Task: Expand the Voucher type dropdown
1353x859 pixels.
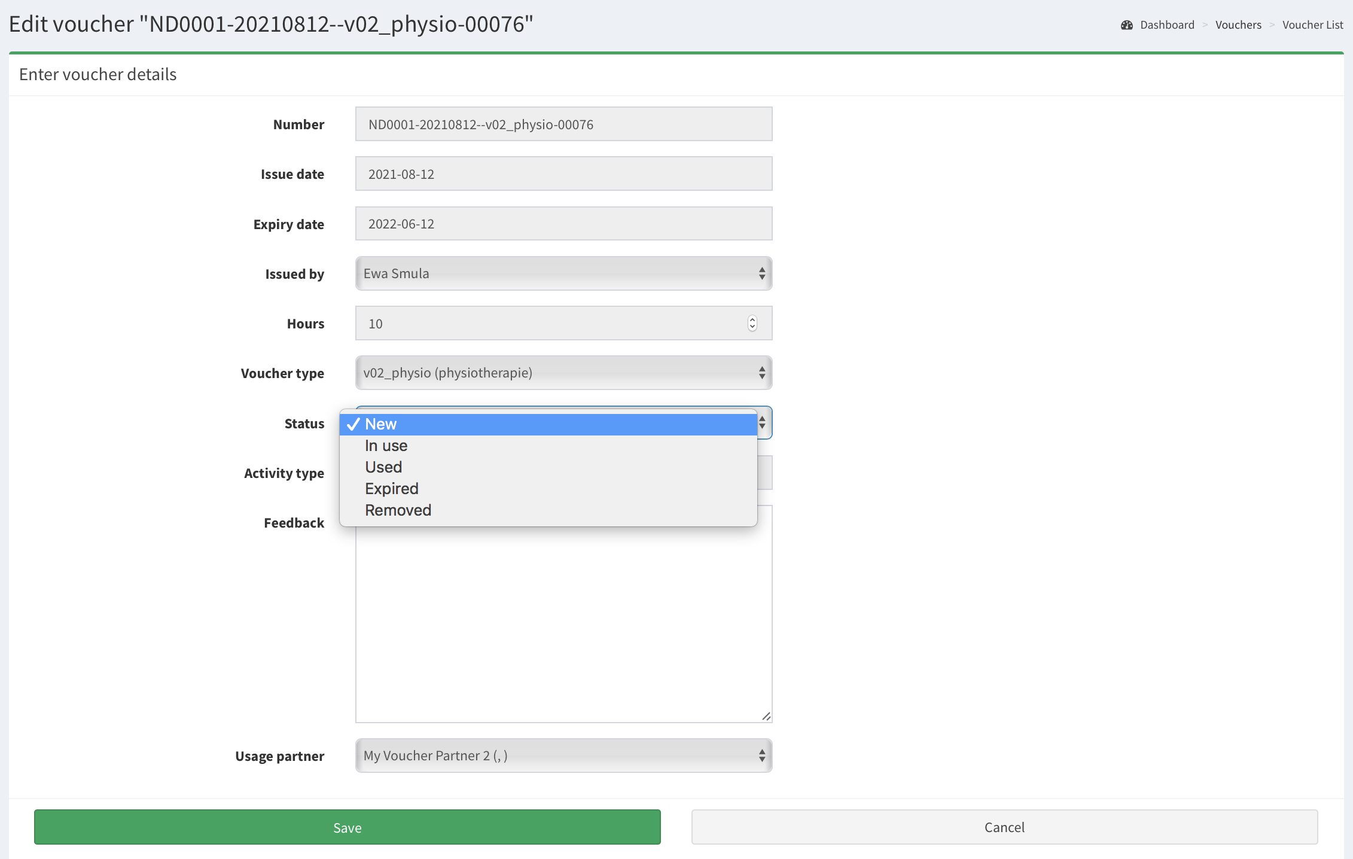Action: [563, 373]
